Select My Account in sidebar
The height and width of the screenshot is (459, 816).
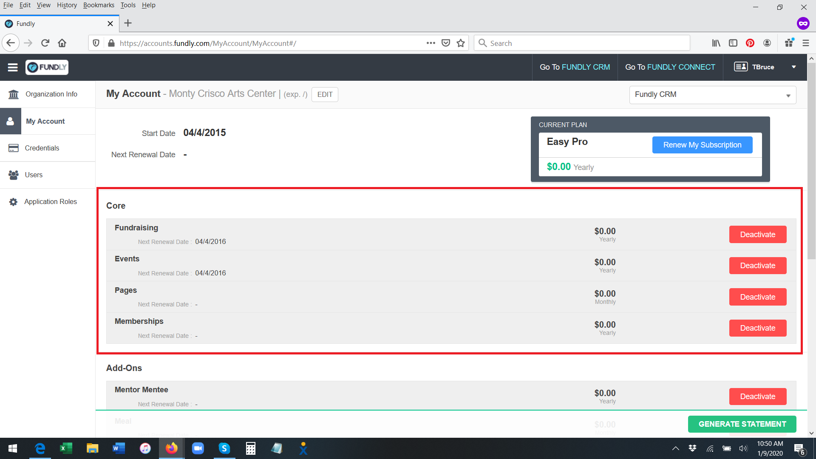(48, 121)
